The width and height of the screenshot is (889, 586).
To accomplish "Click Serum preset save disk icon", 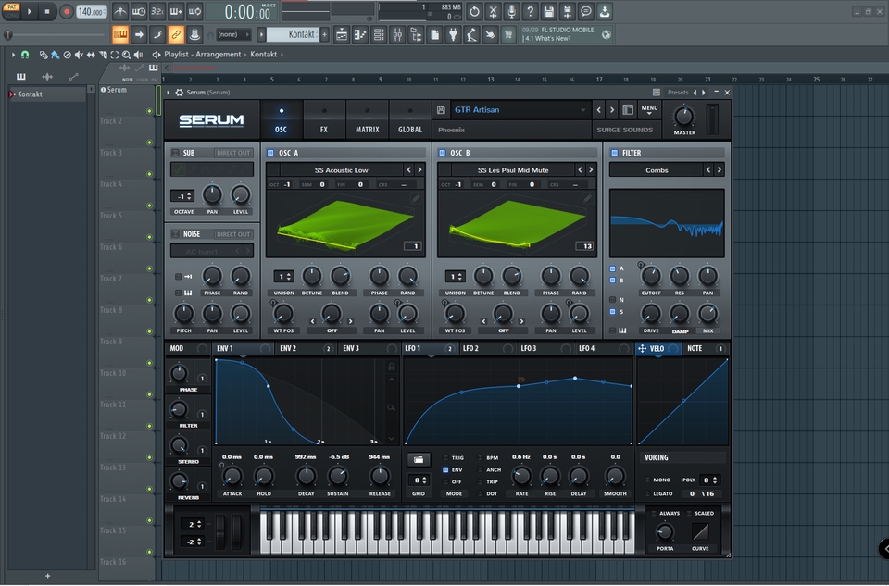I will (x=441, y=110).
